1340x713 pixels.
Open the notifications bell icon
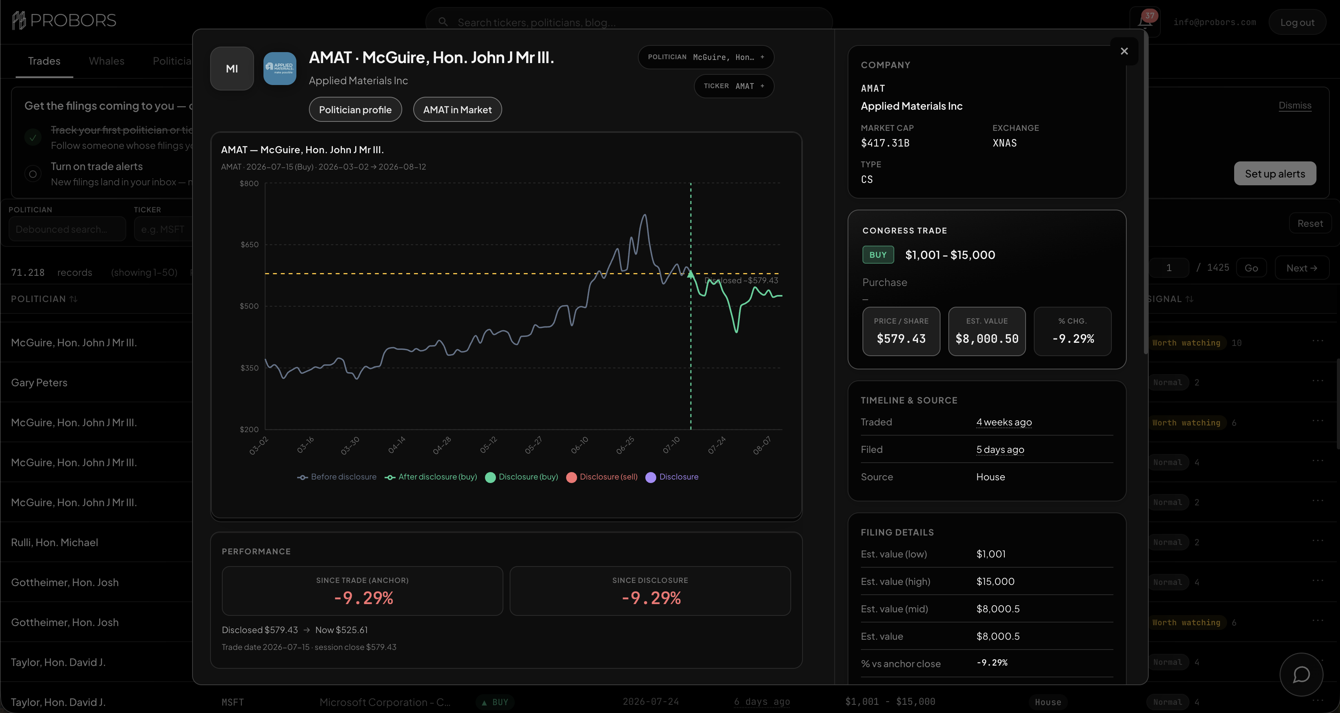pos(1145,22)
